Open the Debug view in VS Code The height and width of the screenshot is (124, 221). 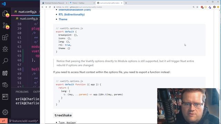pos(5,49)
